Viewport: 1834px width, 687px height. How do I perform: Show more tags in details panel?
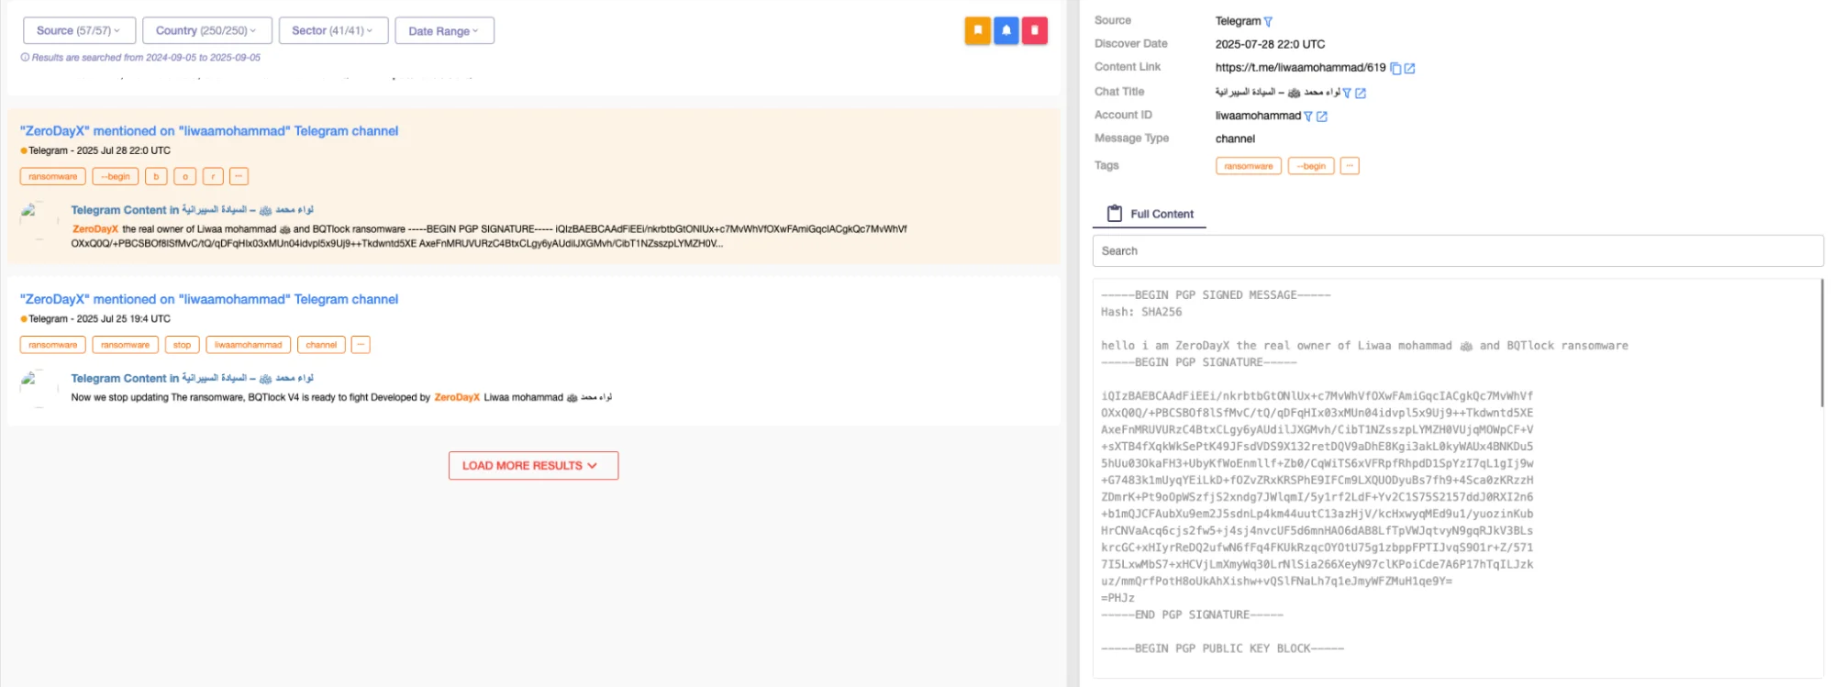click(x=1350, y=166)
